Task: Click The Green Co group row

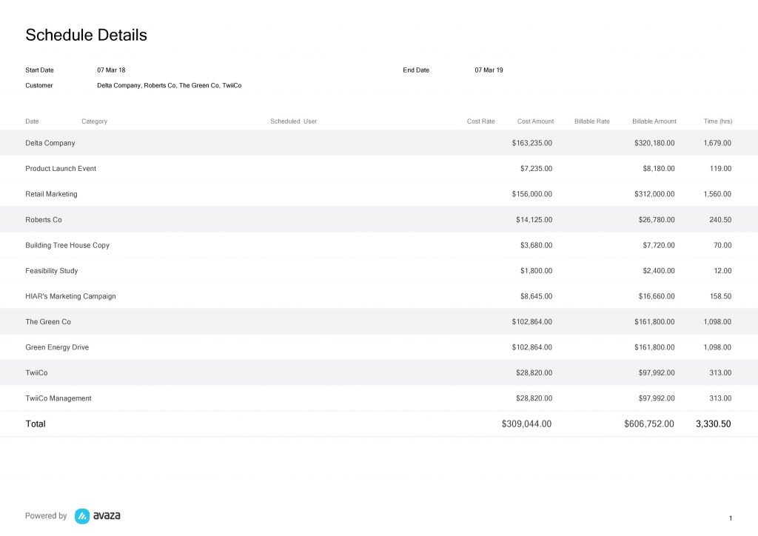Action: (x=48, y=322)
